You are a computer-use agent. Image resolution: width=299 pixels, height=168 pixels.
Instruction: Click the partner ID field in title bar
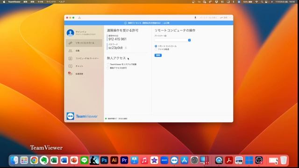point(208,18)
